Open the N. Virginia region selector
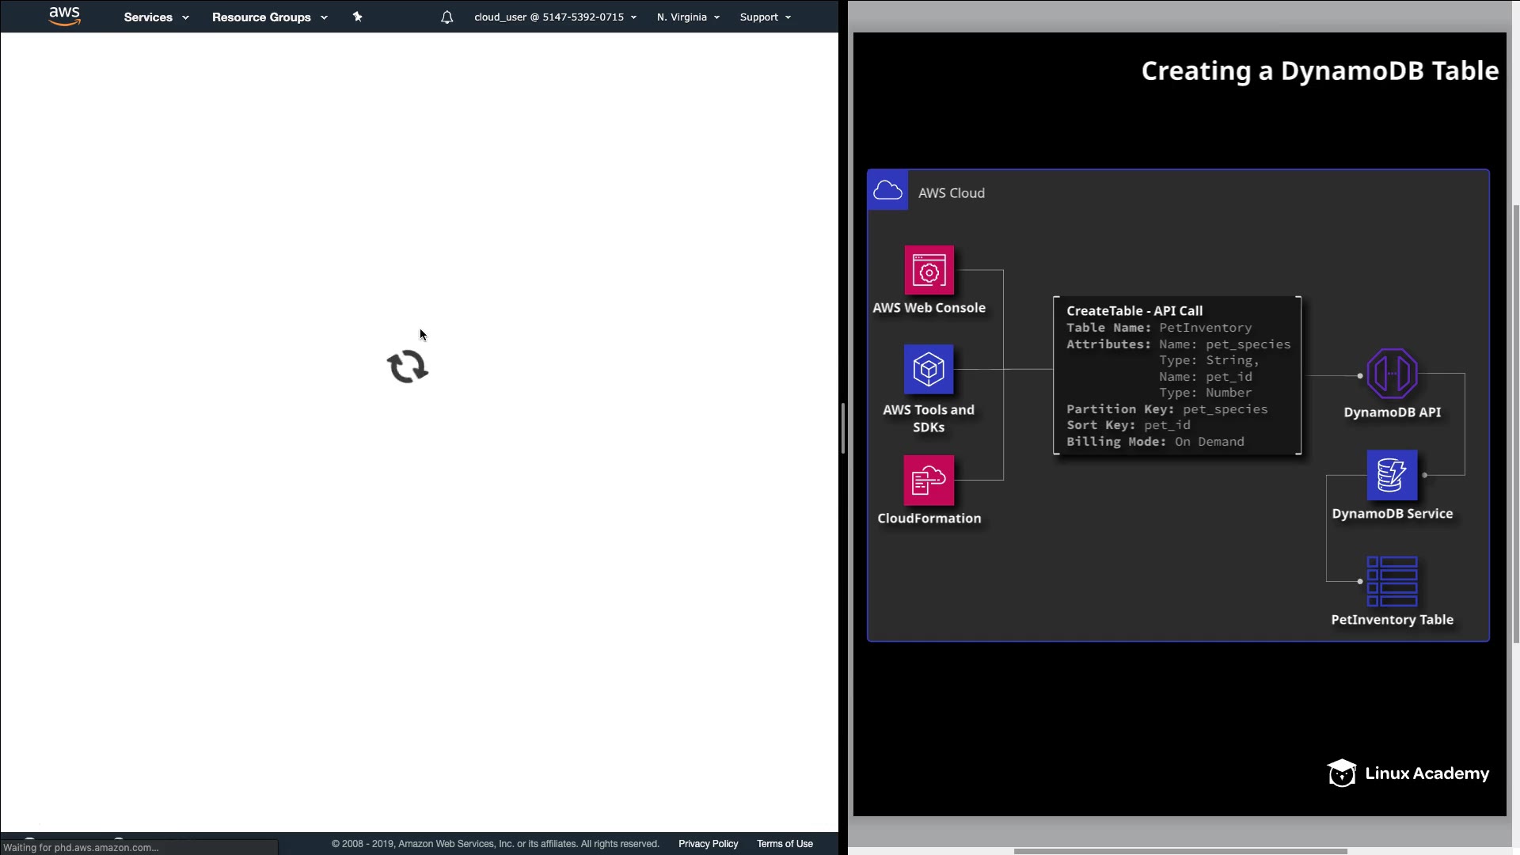Viewport: 1520px width, 855px height. coord(688,17)
